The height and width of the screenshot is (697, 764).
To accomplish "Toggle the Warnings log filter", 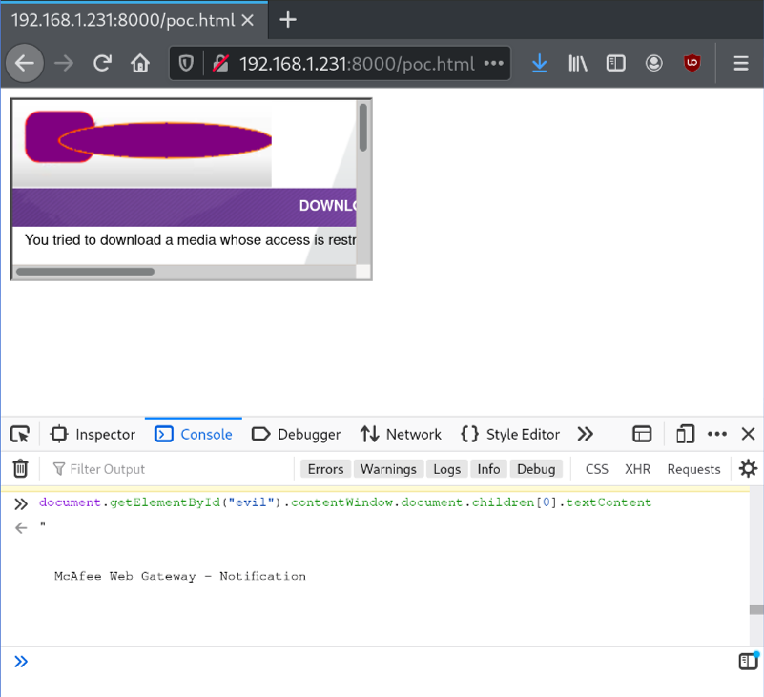I will tap(388, 469).
